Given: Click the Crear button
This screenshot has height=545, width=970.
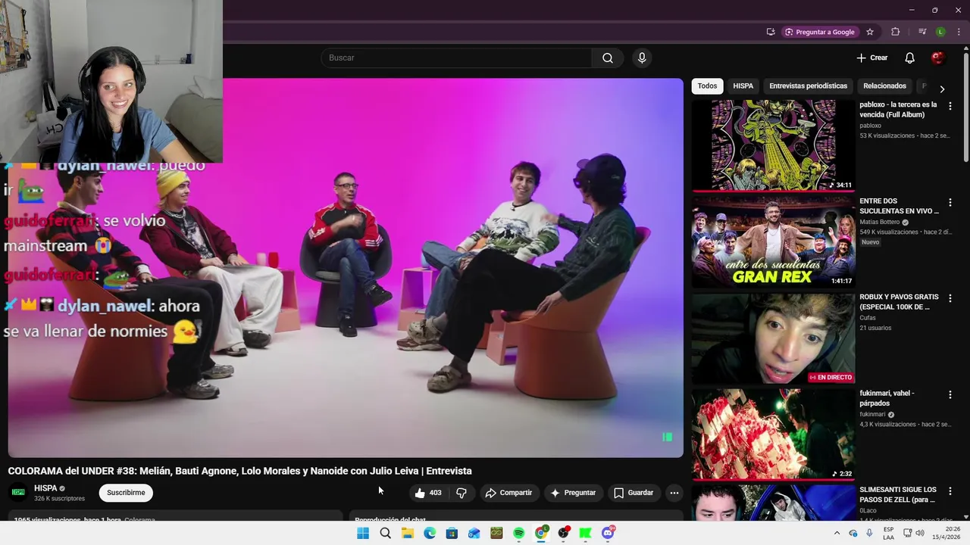Looking at the screenshot, I should pos(871,58).
